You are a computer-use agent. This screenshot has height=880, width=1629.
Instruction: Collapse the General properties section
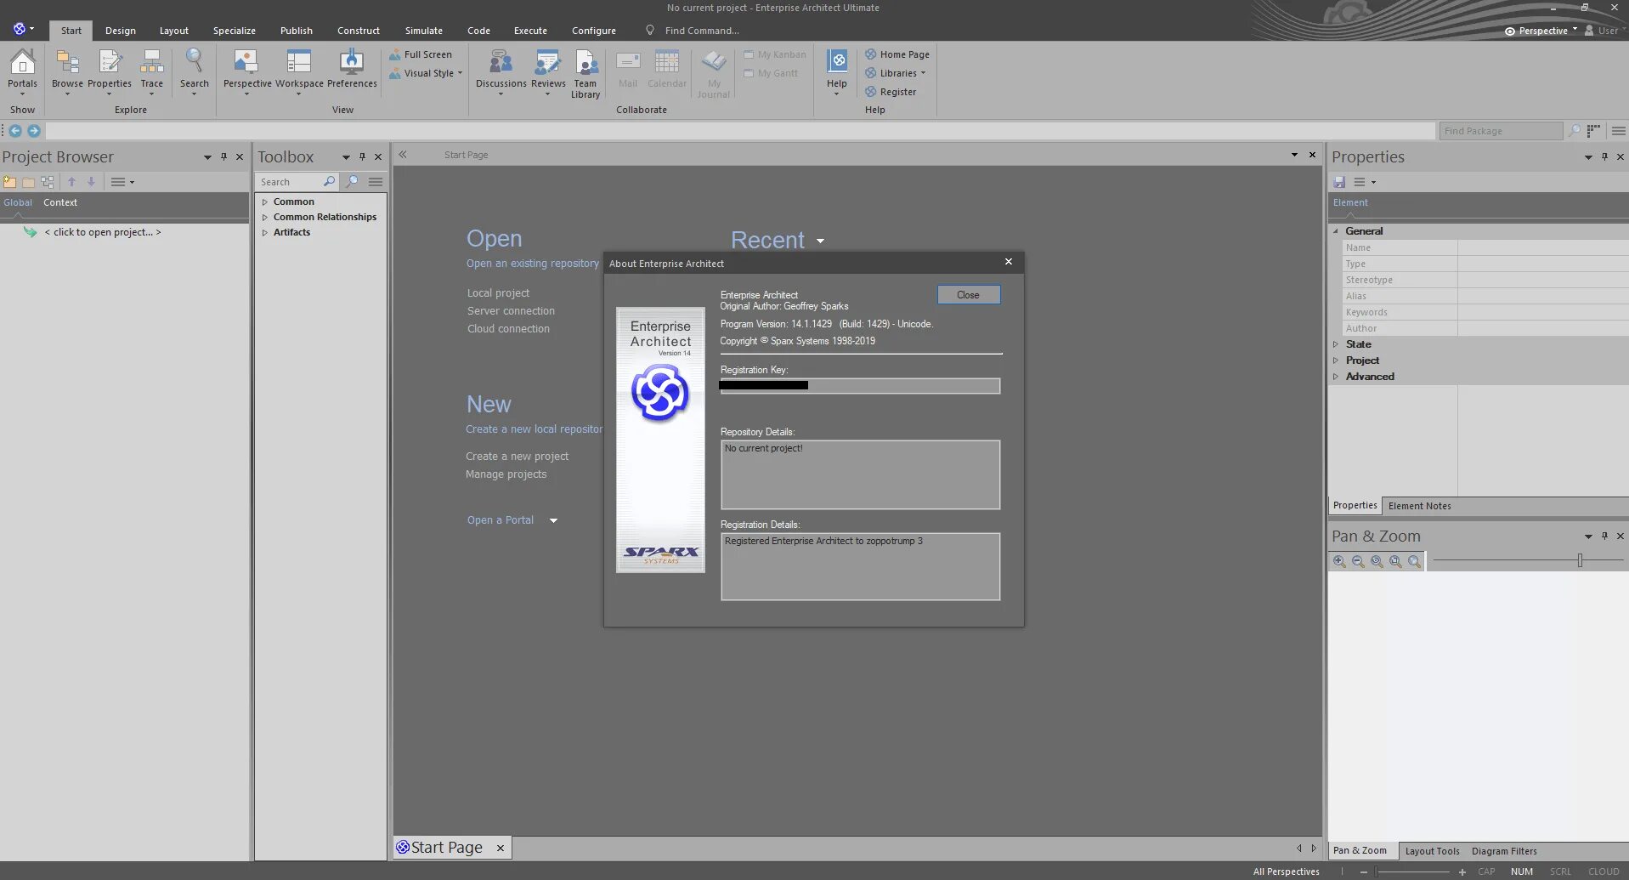(1336, 231)
